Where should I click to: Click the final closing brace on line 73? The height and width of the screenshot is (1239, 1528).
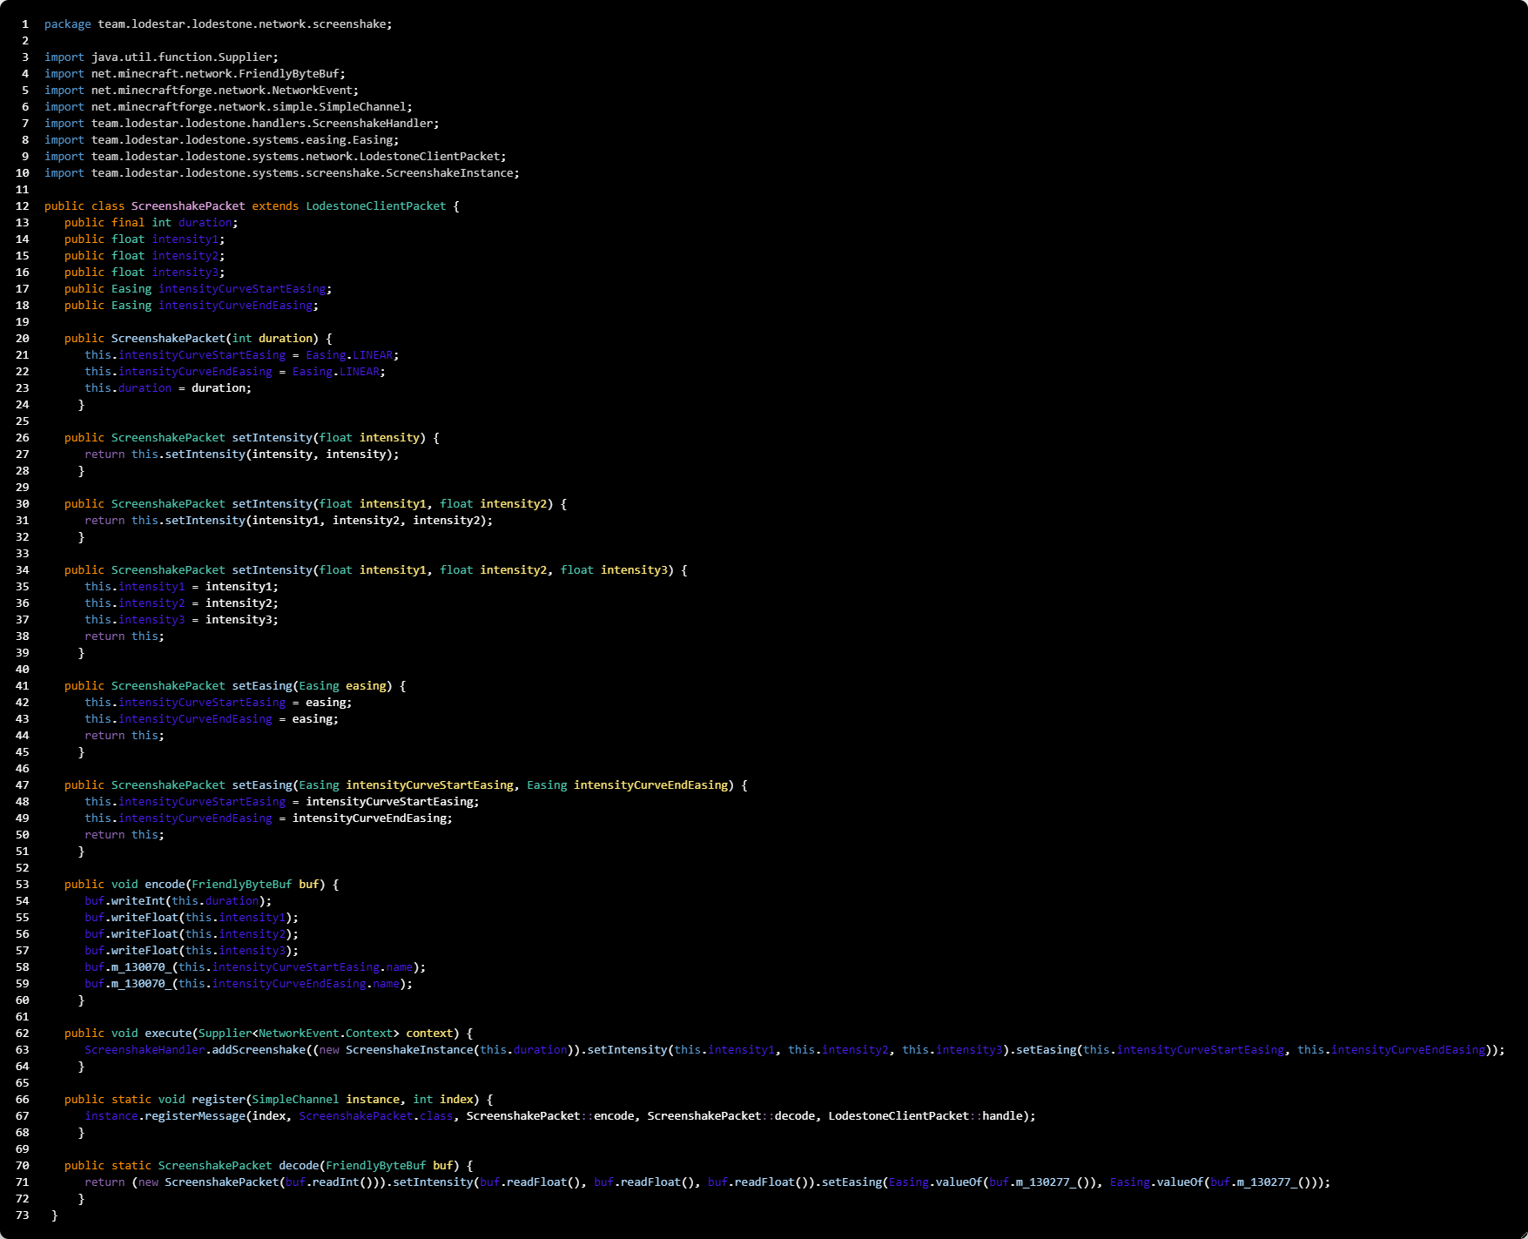point(54,1215)
